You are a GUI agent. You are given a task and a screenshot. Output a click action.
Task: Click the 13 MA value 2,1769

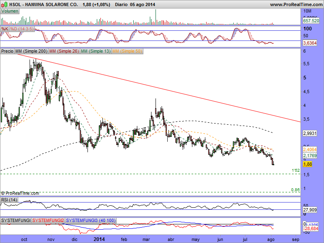click(x=310, y=156)
